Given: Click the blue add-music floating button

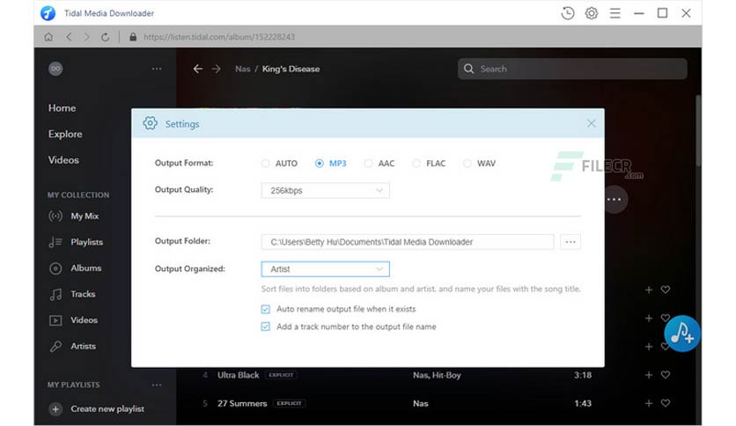Looking at the screenshot, I should click(x=682, y=334).
